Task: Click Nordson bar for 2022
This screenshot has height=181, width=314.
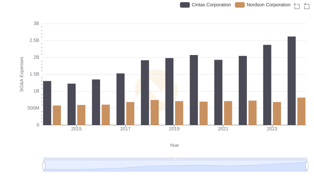Action: pos(252,113)
